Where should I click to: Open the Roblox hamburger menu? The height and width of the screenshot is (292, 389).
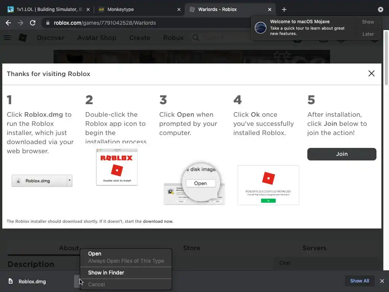[x=7, y=38]
